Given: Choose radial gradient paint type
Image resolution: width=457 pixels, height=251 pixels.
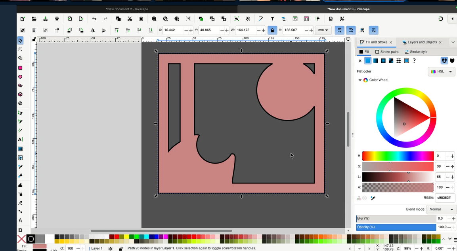Looking at the screenshot, I should 383,61.
